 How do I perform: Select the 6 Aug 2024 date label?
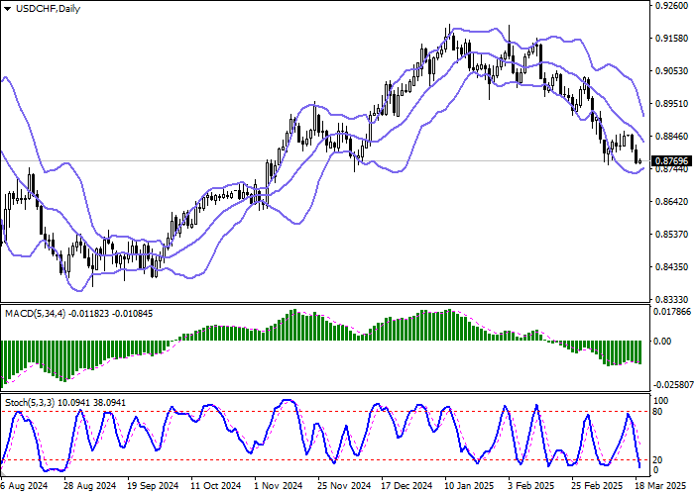[25, 486]
